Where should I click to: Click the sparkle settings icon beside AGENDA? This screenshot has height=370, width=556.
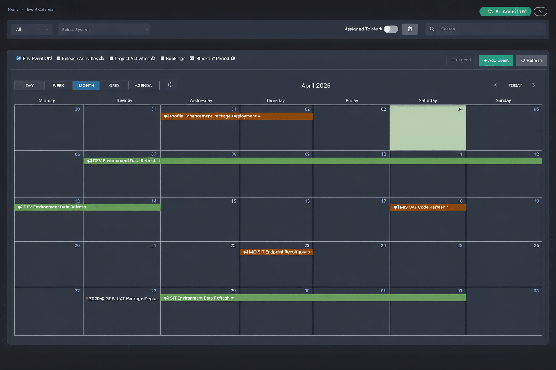[x=171, y=85]
